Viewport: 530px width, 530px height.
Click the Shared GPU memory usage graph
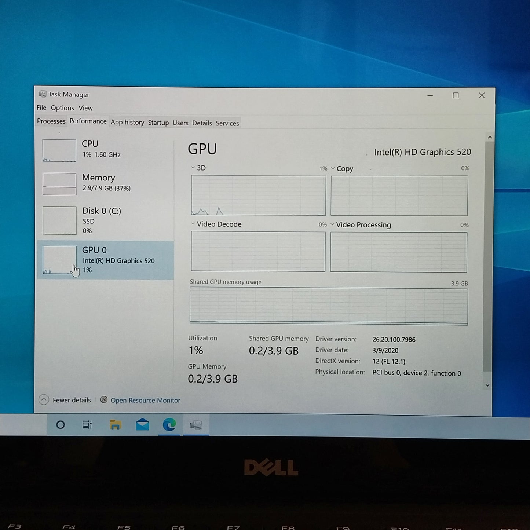point(329,306)
